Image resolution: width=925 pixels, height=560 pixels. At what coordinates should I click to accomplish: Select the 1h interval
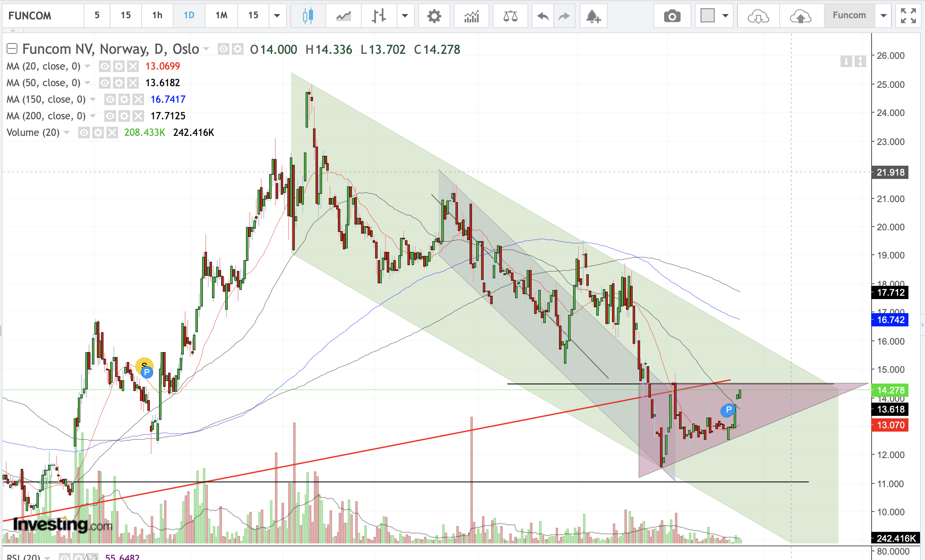click(157, 16)
